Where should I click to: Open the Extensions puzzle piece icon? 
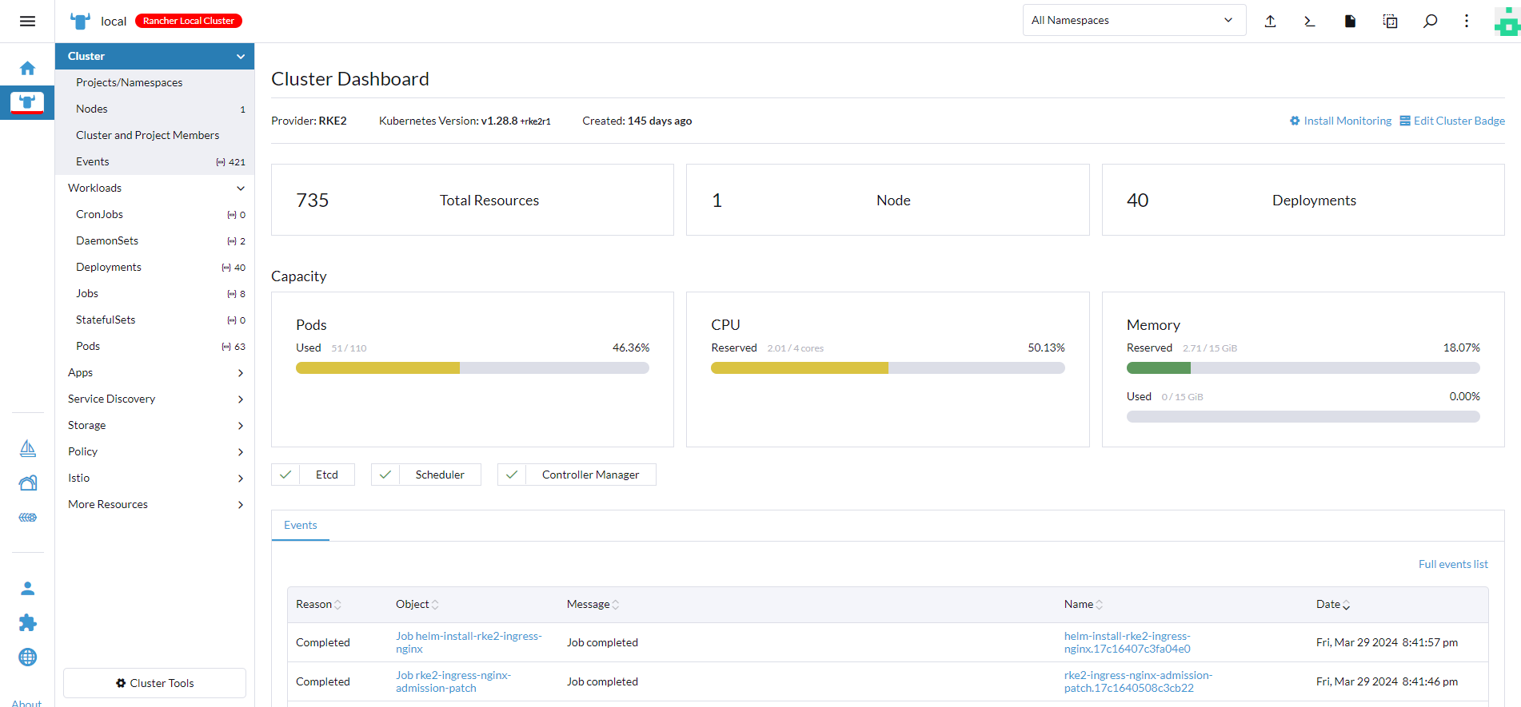pyautogui.click(x=27, y=622)
